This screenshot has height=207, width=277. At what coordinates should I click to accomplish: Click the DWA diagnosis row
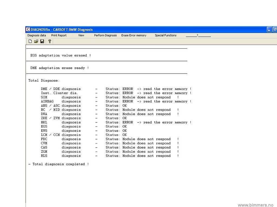[x=110, y=114]
